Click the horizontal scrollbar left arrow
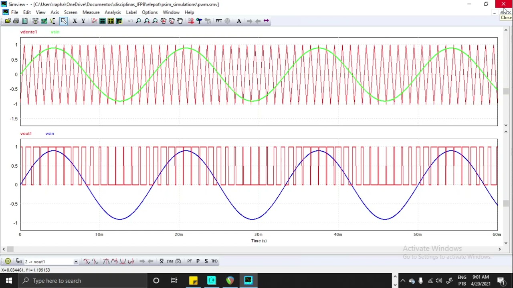 click(4, 249)
